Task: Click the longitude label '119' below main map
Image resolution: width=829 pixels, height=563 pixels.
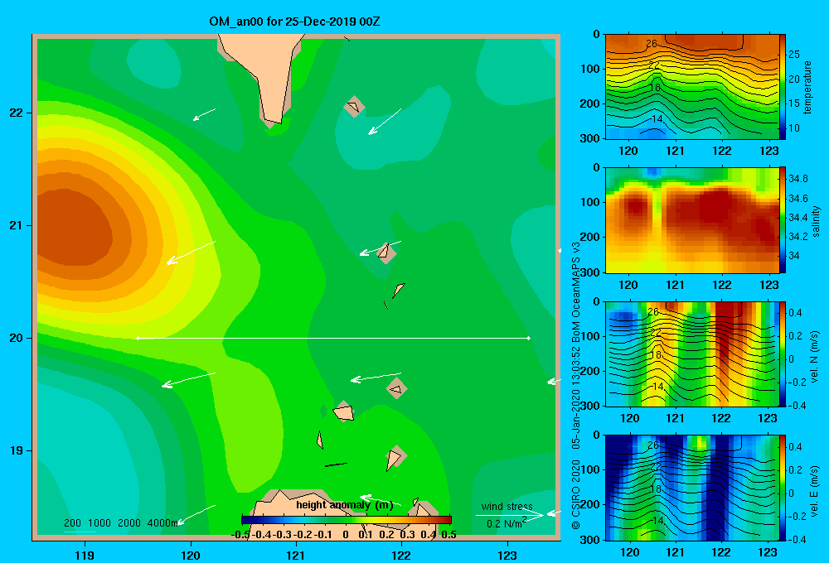Action: click(x=85, y=555)
